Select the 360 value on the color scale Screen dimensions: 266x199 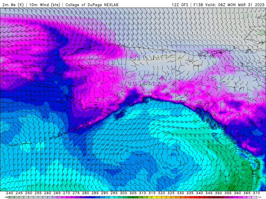tap(237, 193)
